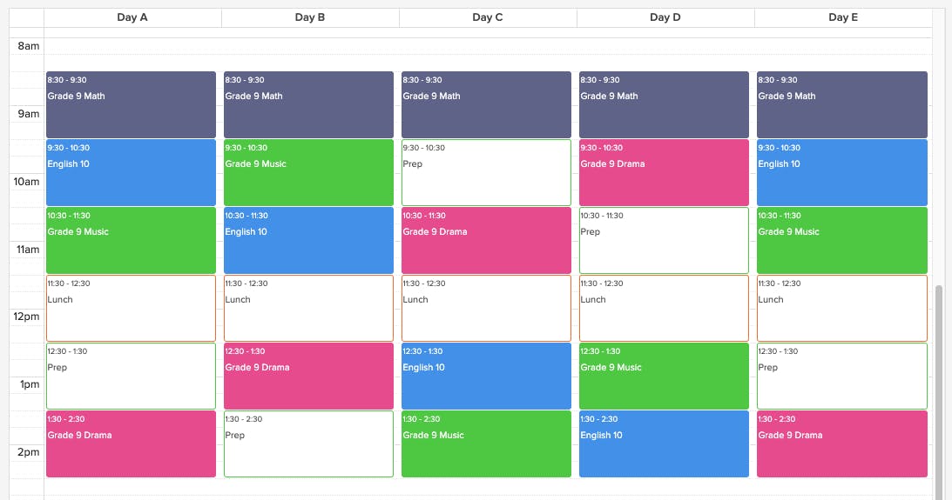The height and width of the screenshot is (500, 952).
Task: Select Day D Grade 9 Drama 9:30 block
Action: point(665,173)
